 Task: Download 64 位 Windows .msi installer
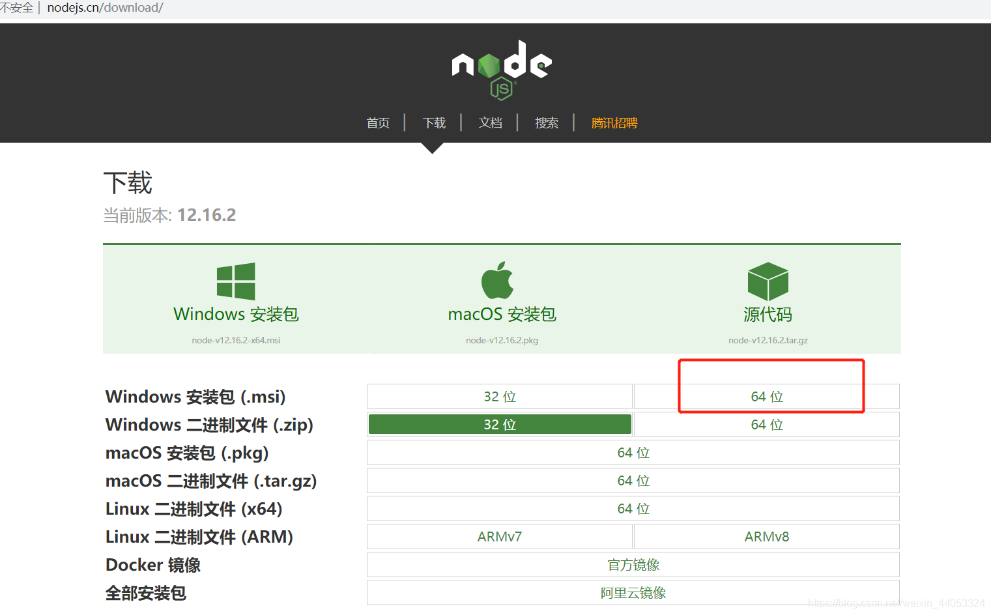tap(767, 397)
